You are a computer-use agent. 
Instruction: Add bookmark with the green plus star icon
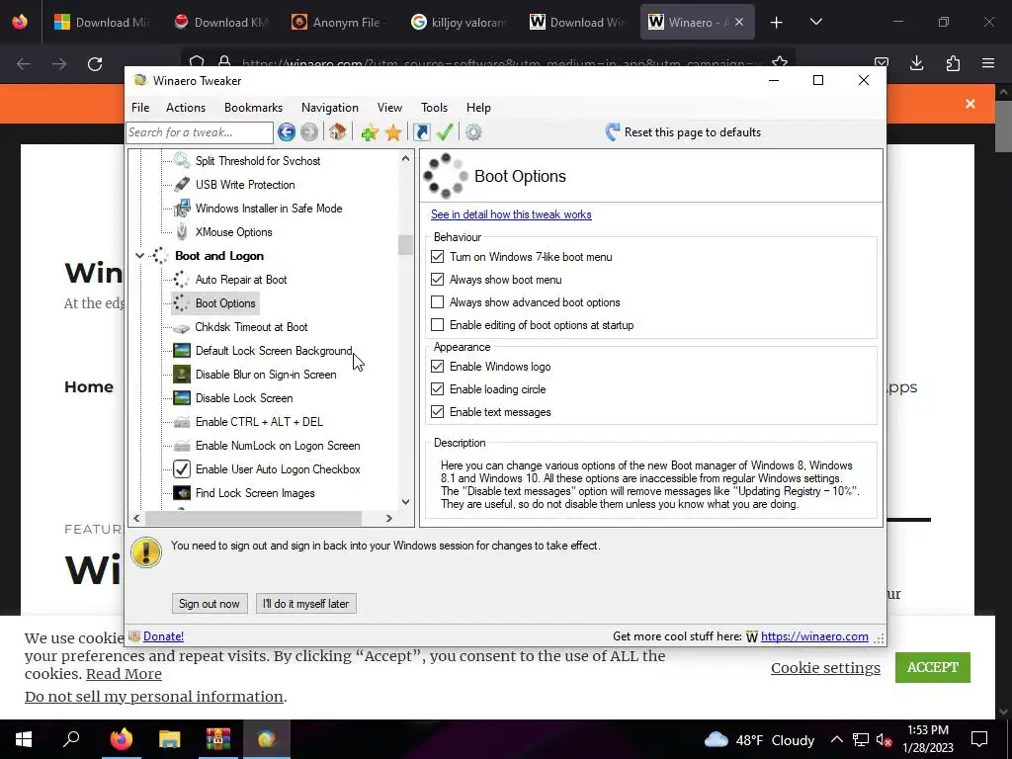[x=370, y=132]
